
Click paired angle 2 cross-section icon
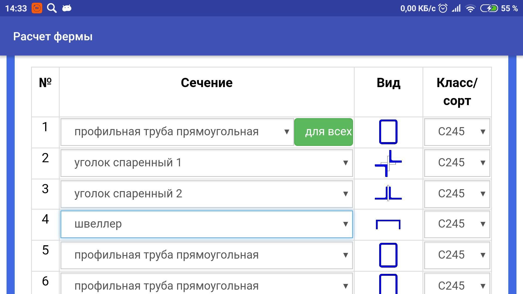pos(388,194)
